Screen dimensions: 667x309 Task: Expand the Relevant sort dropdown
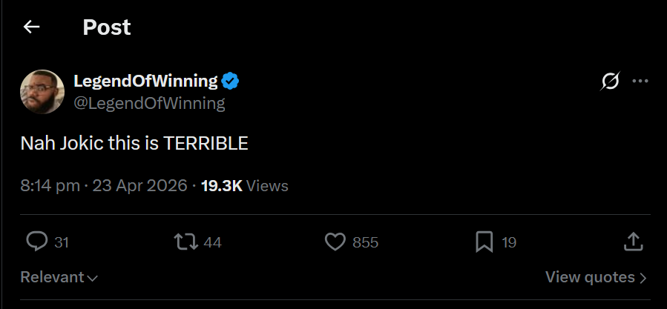coord(59,278)
